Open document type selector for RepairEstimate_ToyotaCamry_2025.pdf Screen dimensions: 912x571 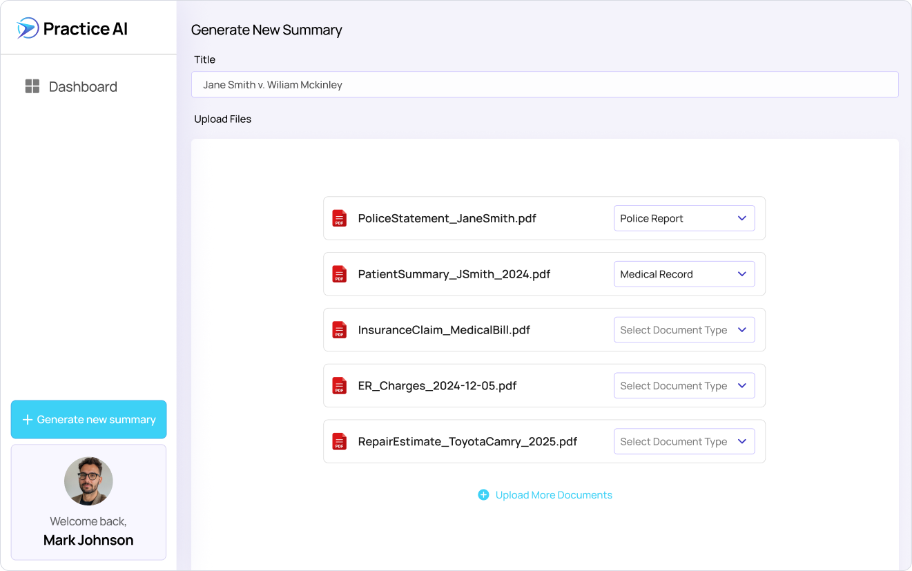pos(684,441)
